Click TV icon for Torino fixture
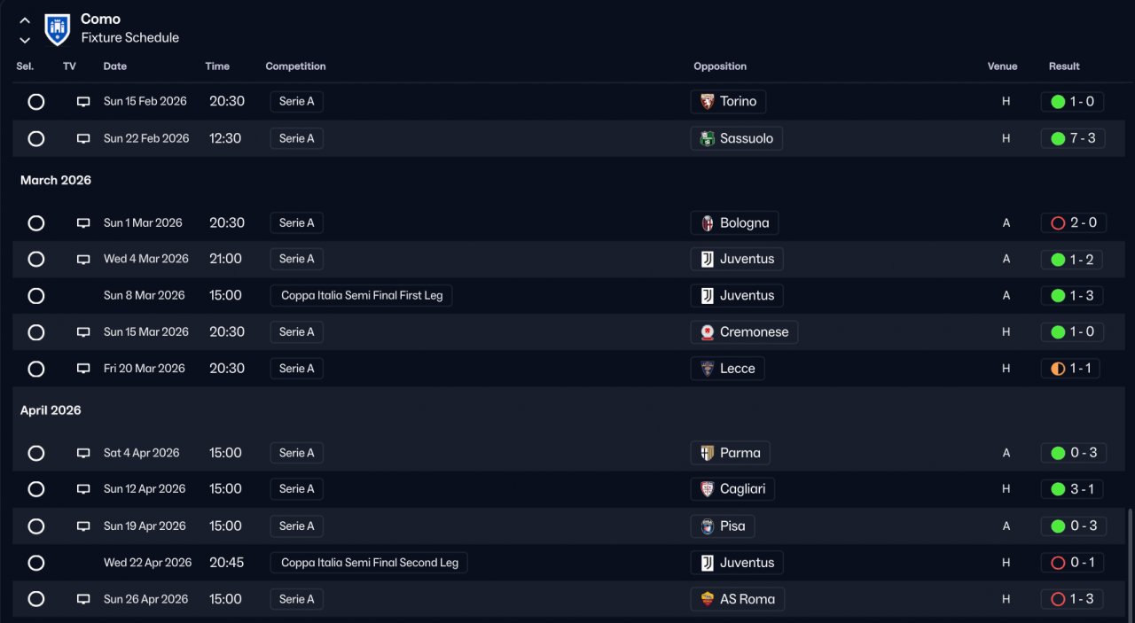Image resolution: width=1135 pixels, height=623 pixels. [83, 102]
